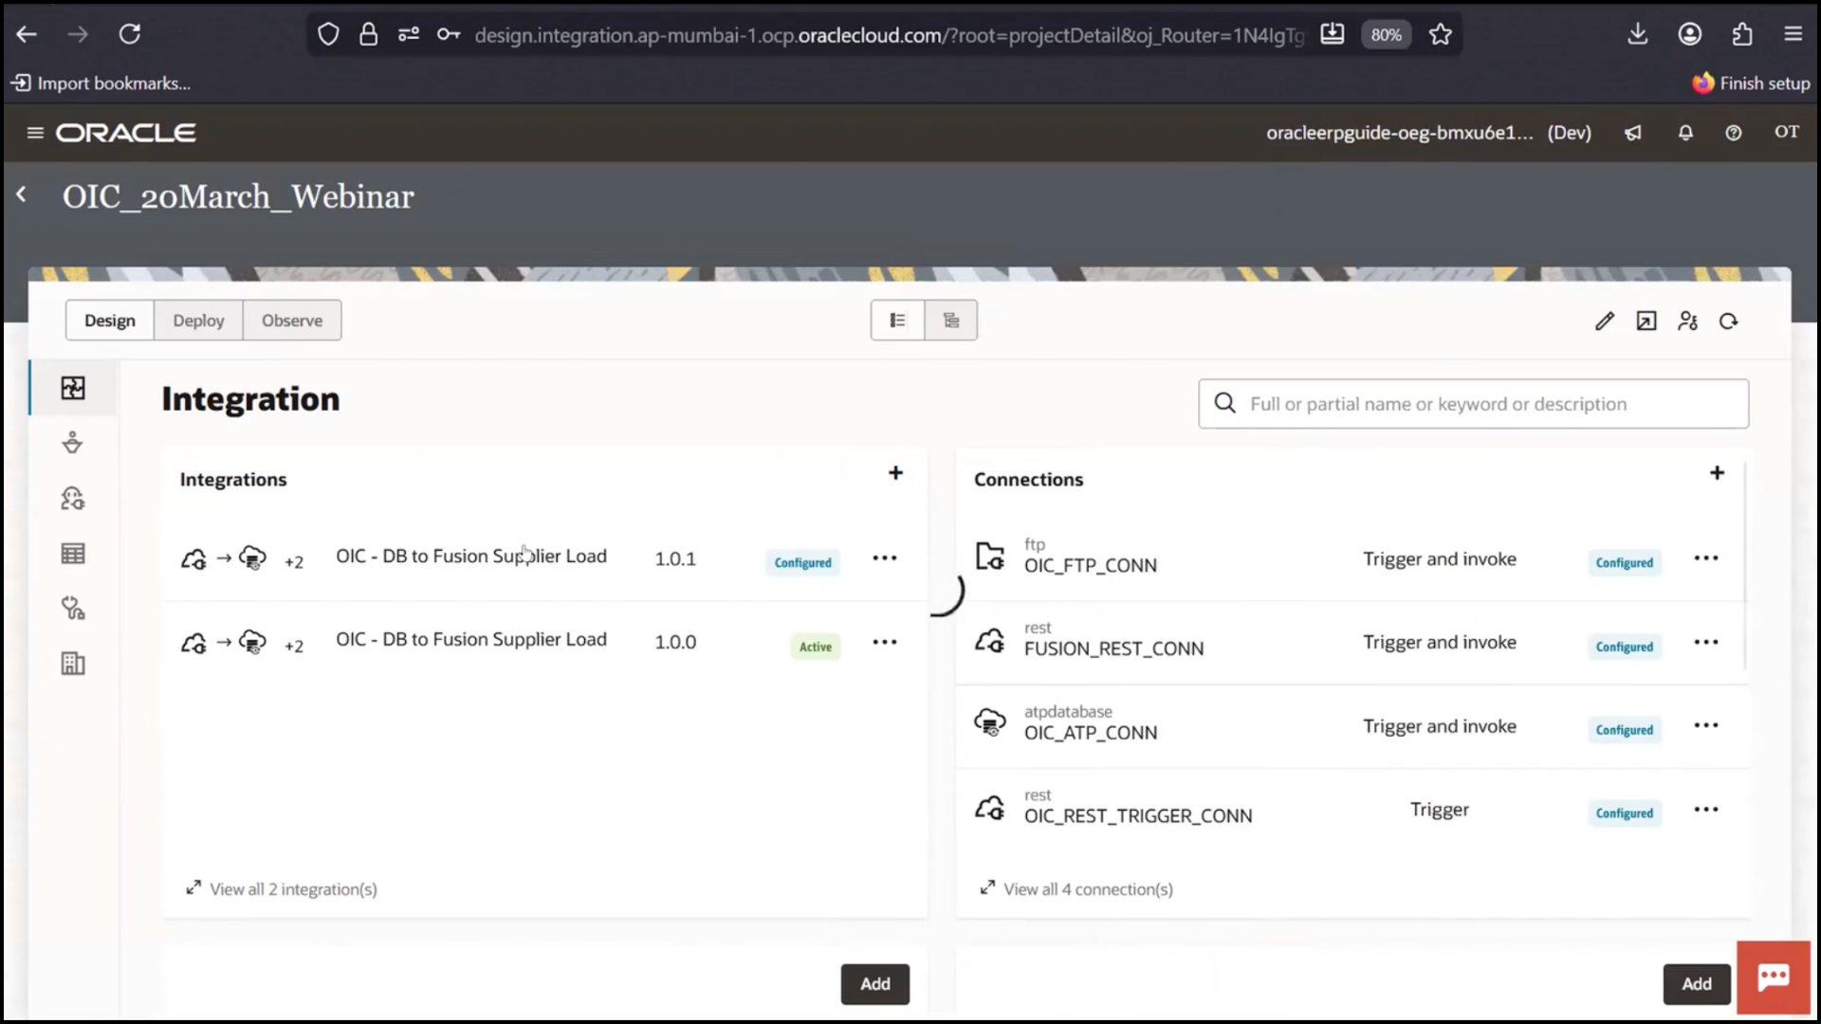The height and width of the screenshot is (1024, 1821).
Task: Open the Firefox application menu
Action: tap(1793, 35)
